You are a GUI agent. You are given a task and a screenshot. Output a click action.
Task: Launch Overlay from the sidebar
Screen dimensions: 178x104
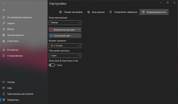[24, 82]
